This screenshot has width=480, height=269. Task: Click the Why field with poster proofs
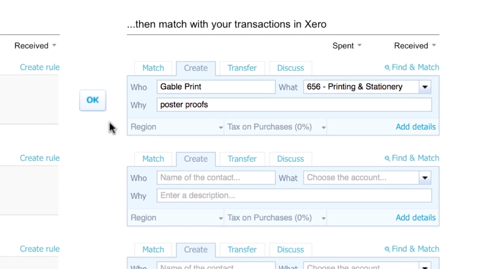click(x=294, y=105)
